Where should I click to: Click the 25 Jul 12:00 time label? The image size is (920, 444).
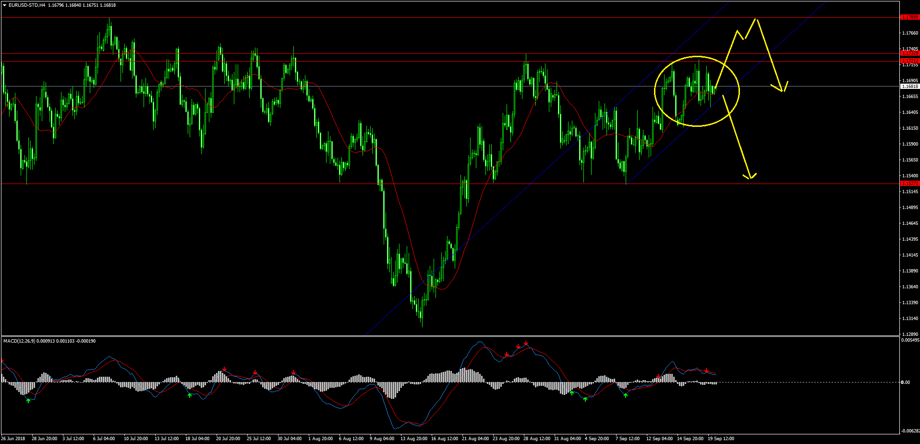pos(259,439)
